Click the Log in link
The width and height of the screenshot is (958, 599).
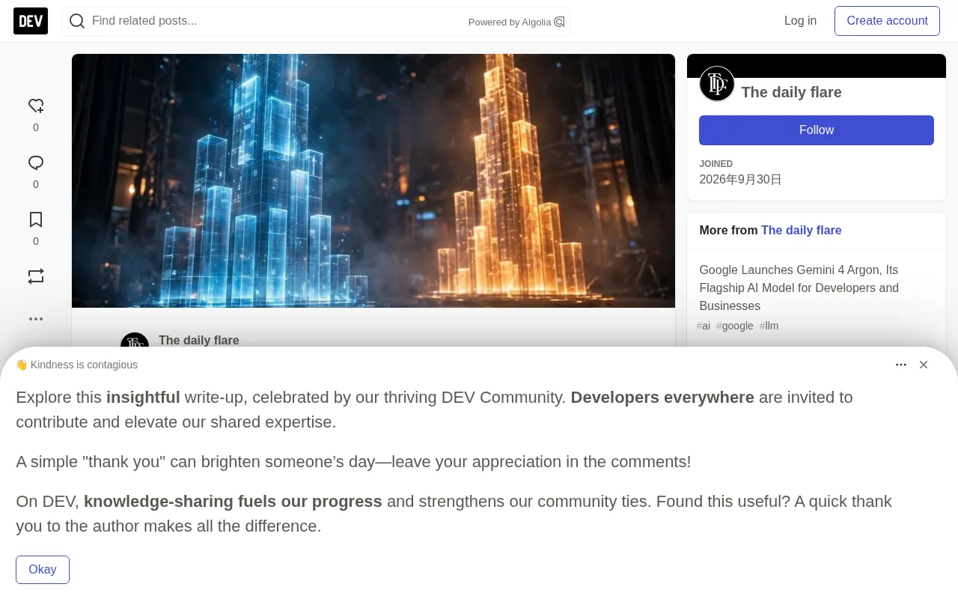pyautogui.click(x=800, y=21)
